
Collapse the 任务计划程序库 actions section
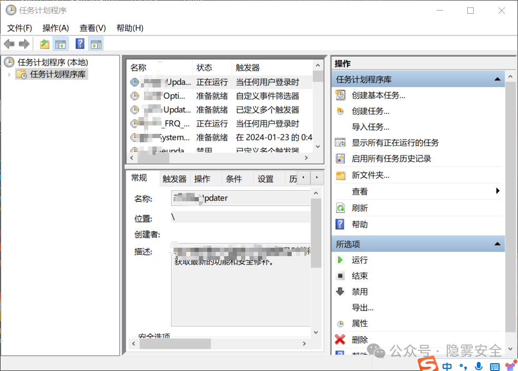pos(496,79)
